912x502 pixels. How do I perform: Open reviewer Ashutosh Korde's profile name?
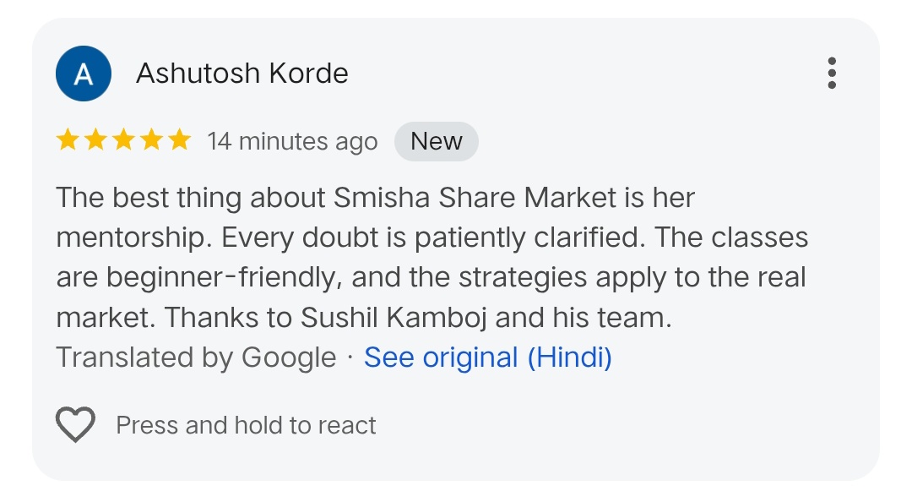click(242, 74)
